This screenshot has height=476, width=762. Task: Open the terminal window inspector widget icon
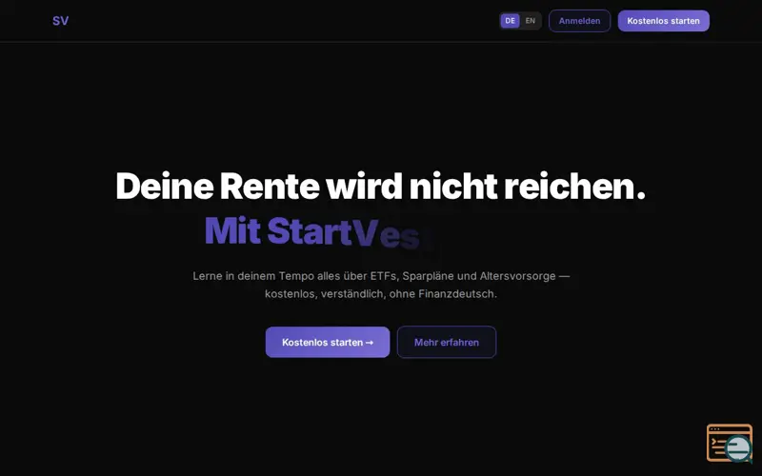click(730, 443)
